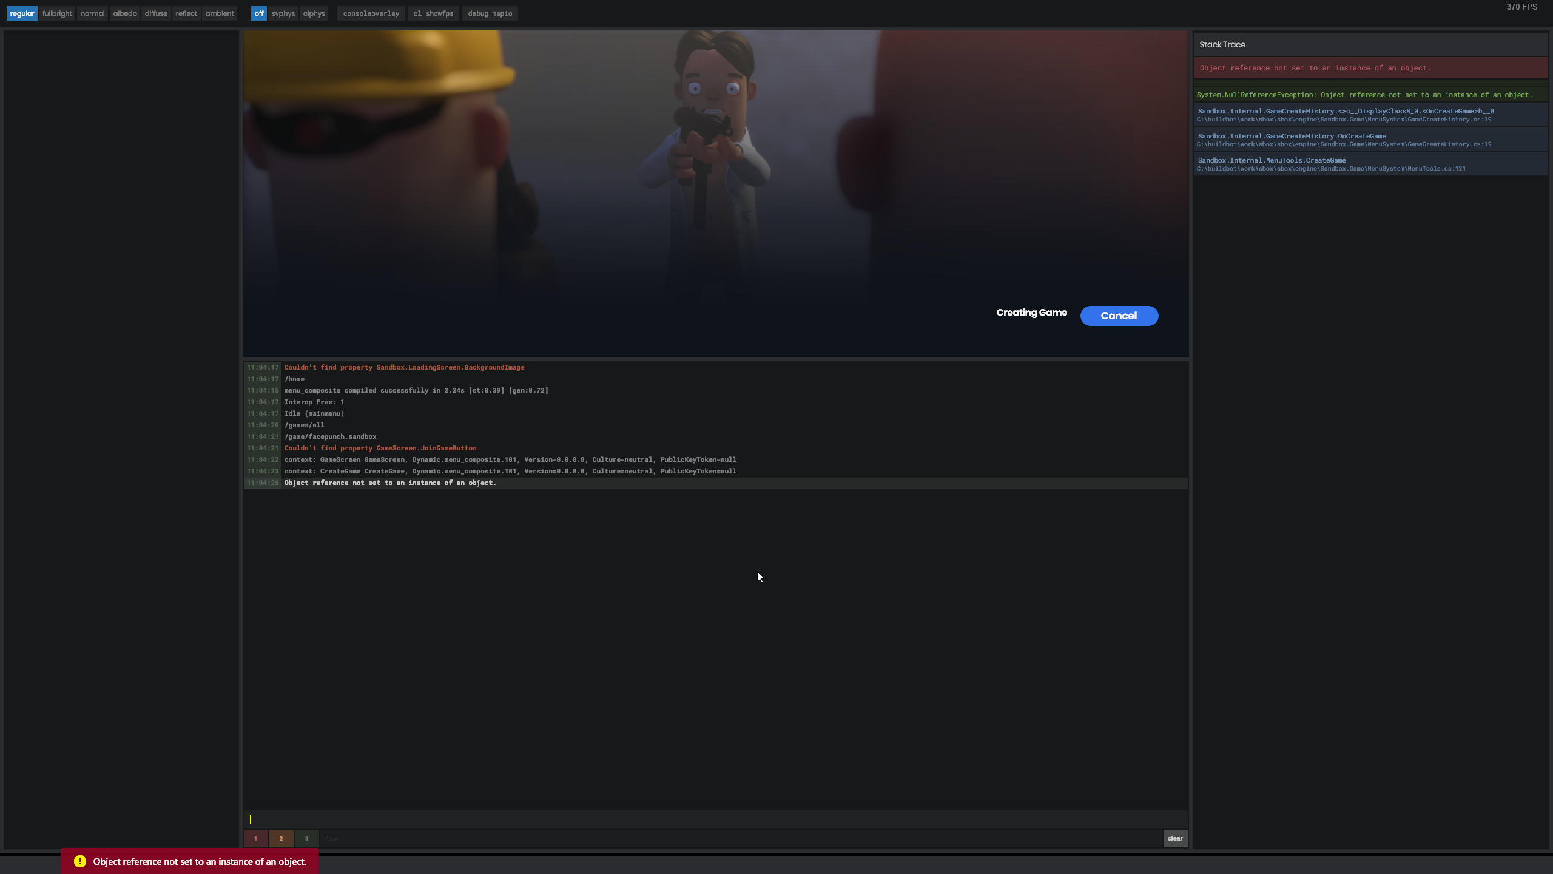Screen dimensions: 1553x874
Task: Click the red error count filter badge
Action: (255, 838)
